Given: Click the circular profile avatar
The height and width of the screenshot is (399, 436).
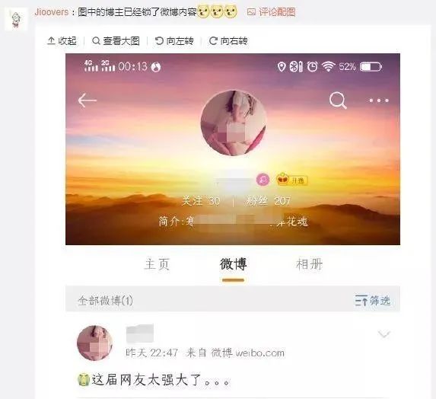Looking at the screenshot, I should [234, 123].
